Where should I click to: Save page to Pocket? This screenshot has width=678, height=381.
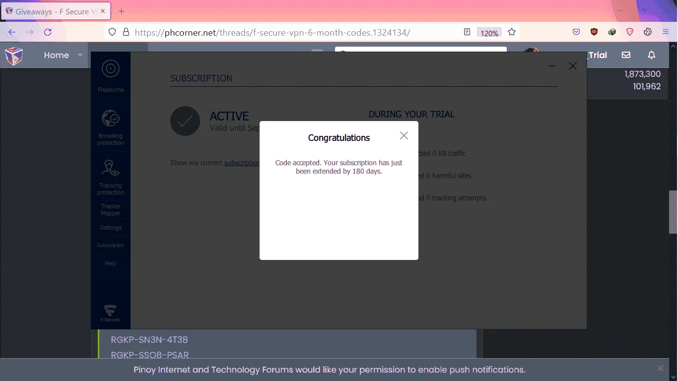(x=576, y=32)
